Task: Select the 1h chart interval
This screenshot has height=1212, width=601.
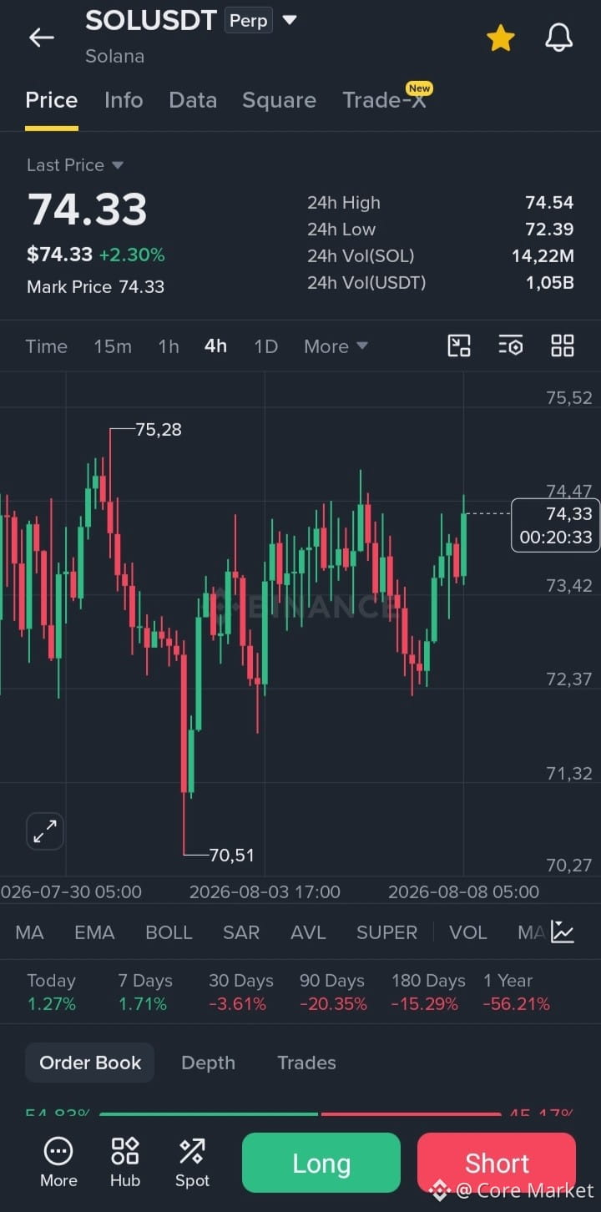Action: tap(169, 346)
